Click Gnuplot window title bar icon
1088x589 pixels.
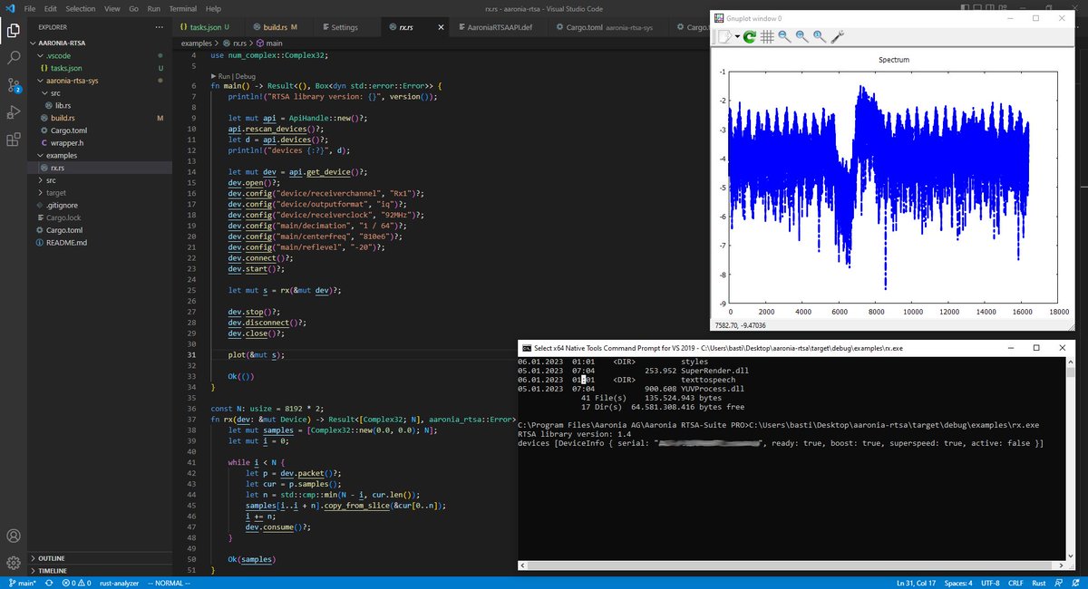tap(720, 17)
